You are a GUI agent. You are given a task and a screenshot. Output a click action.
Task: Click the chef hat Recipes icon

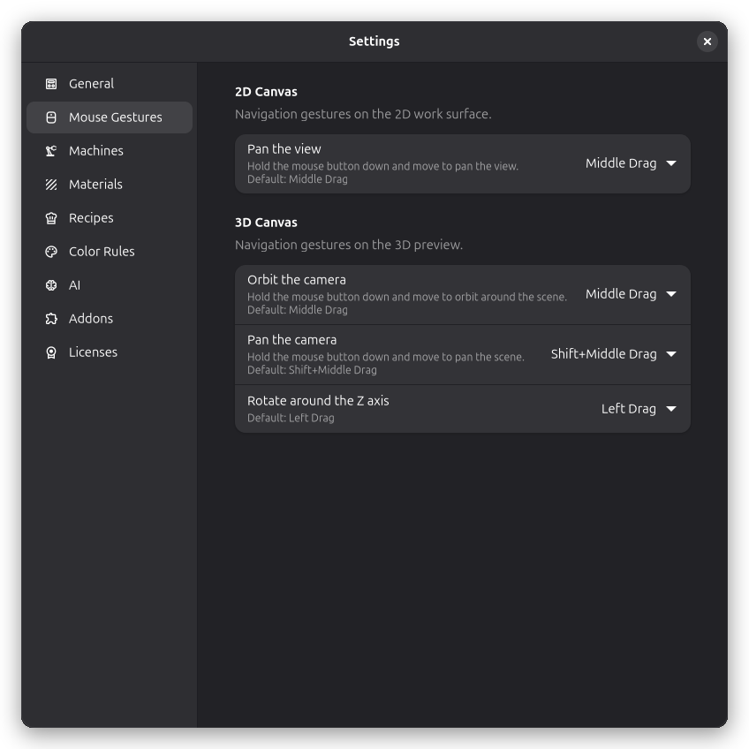tap(51, 218)
